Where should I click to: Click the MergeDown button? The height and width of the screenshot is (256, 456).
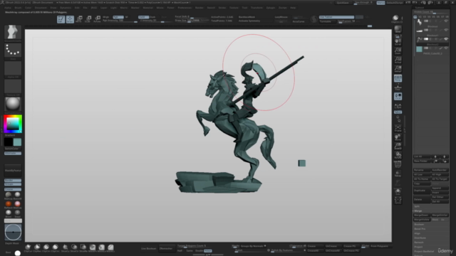point(422,215)
